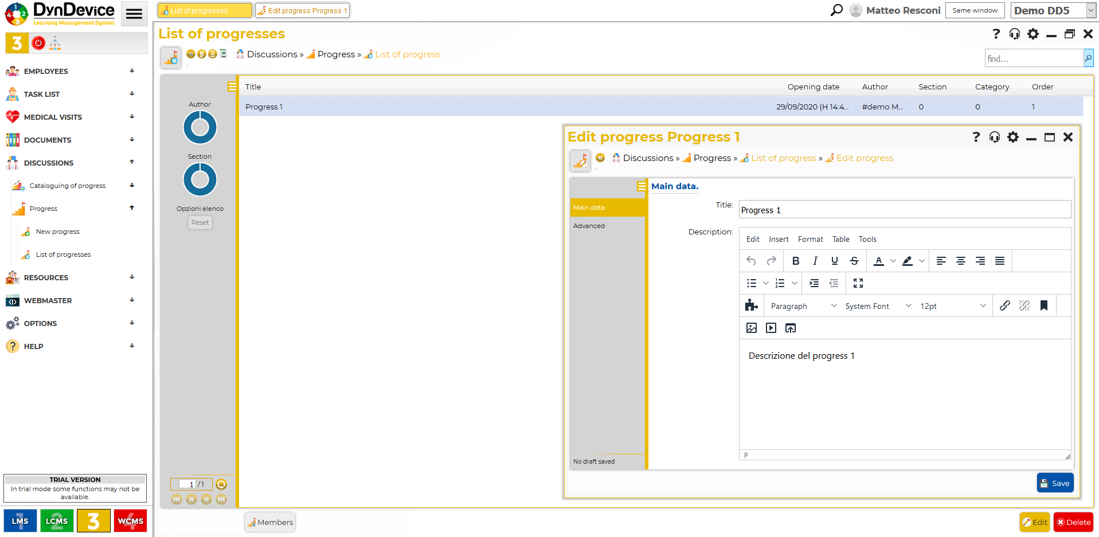Viewport: 1099px width, 537px height.
Task: Switch to the LCMS module
Action: click(x=57, y=521)
